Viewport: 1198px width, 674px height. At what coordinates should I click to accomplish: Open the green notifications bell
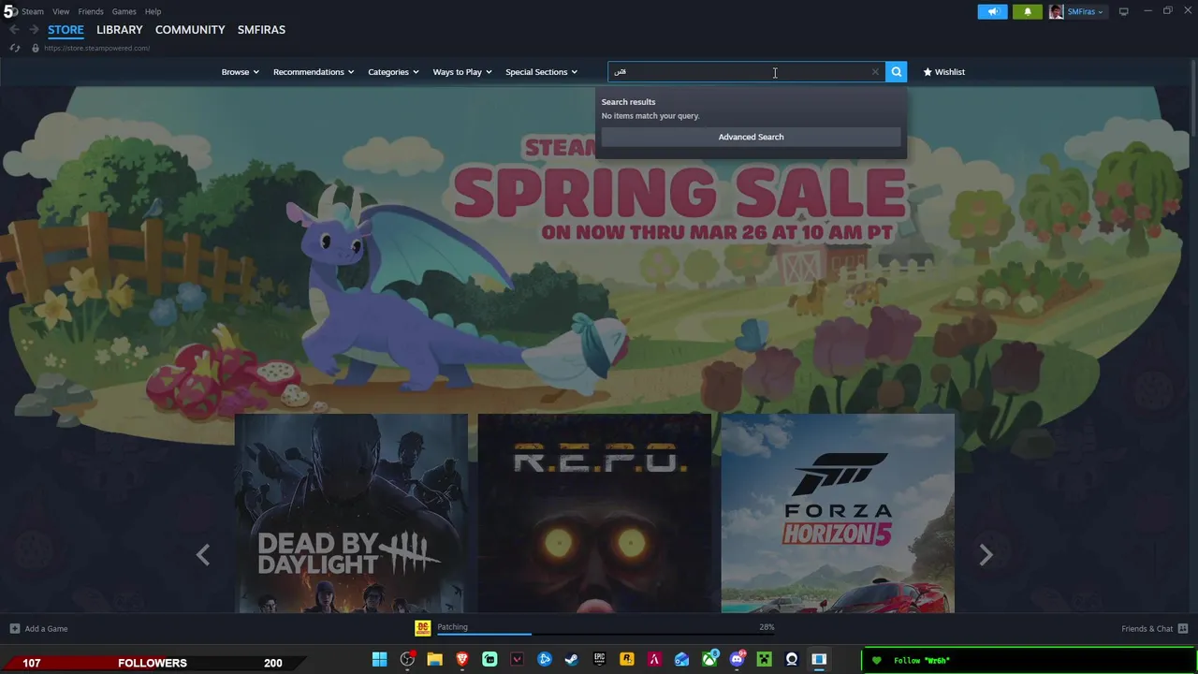[1027, 11]
